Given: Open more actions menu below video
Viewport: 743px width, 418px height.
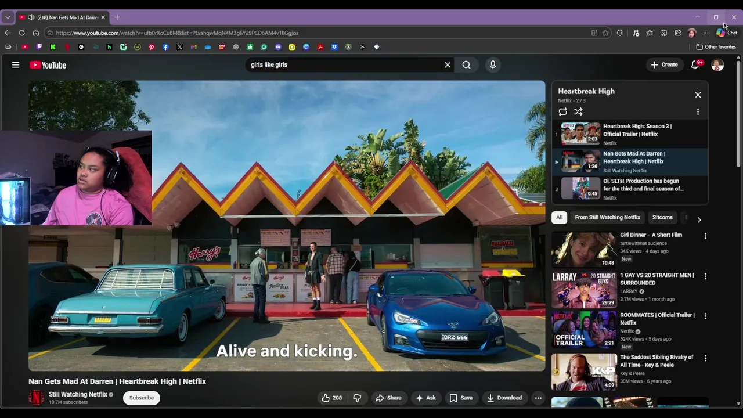Looking at the screenshot, I should [538, 398].
